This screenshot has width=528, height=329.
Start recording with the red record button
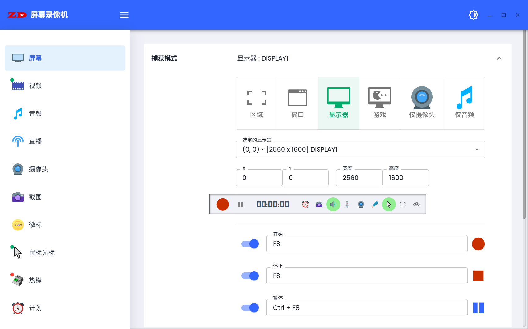[x=223, y=204]
